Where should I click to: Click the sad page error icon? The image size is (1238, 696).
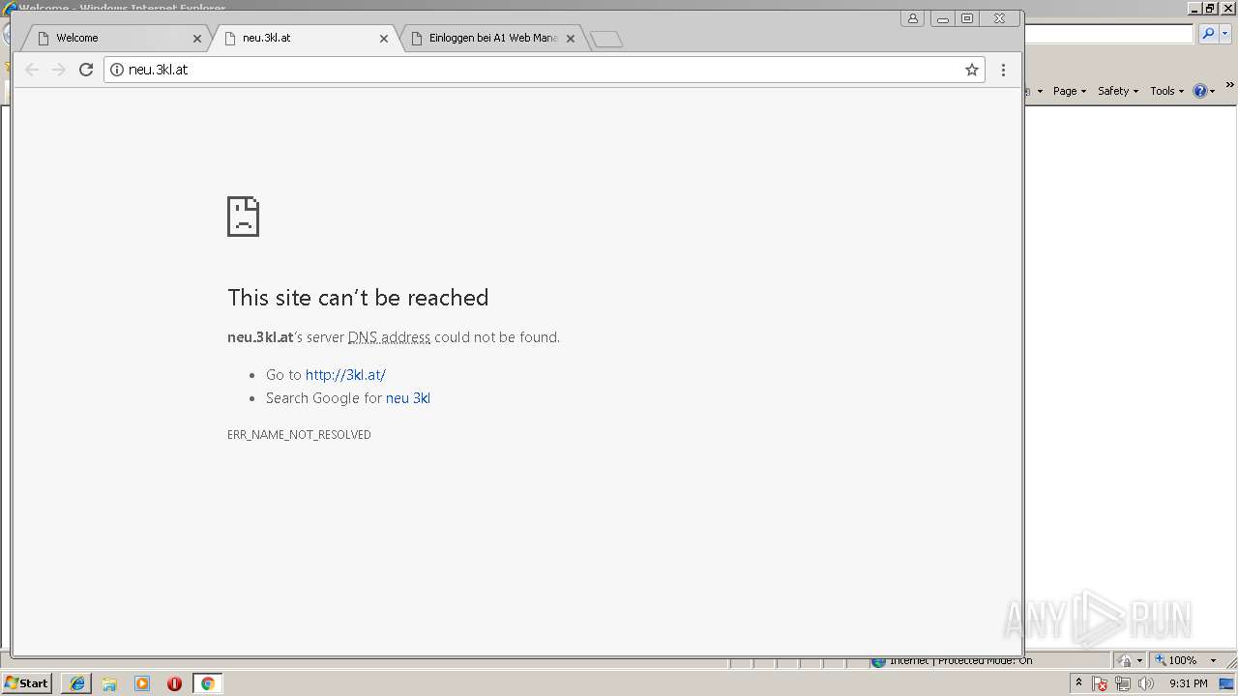(x=243, y=217)
